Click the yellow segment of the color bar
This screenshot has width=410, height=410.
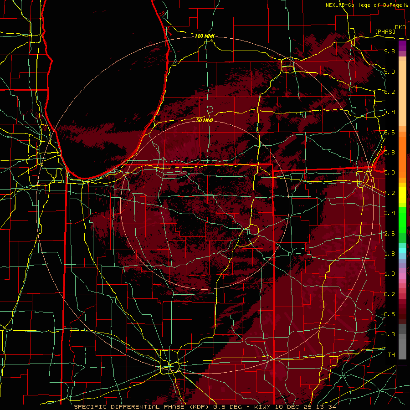click(402, 195)
